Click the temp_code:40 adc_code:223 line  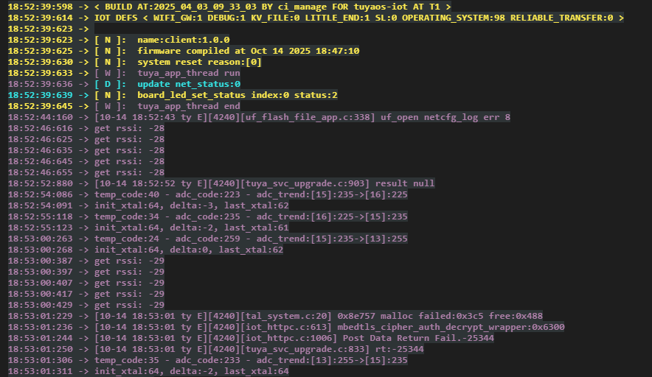pyautogui.click(x=251, y=194)
